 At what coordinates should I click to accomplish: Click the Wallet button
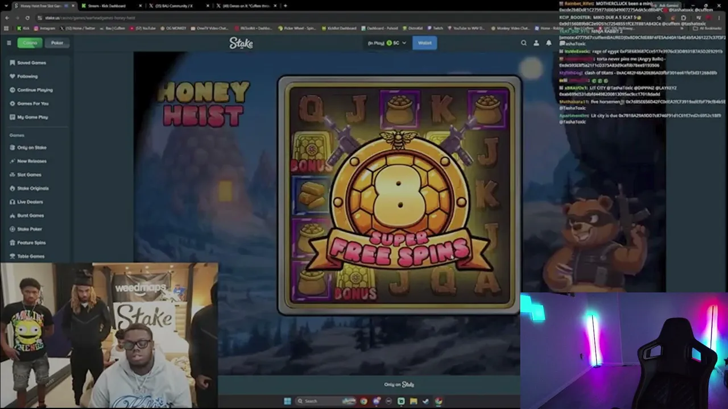pos(425,43)
